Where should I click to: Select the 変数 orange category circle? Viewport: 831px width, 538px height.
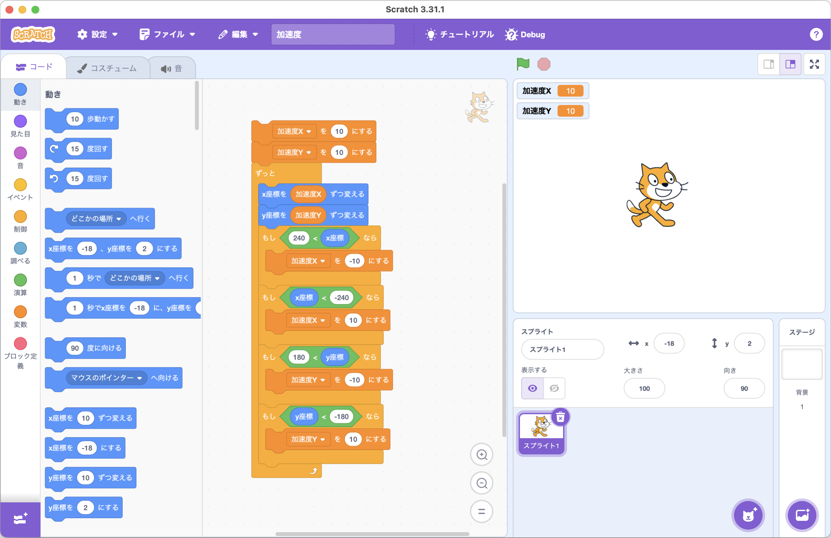[20, 312]
